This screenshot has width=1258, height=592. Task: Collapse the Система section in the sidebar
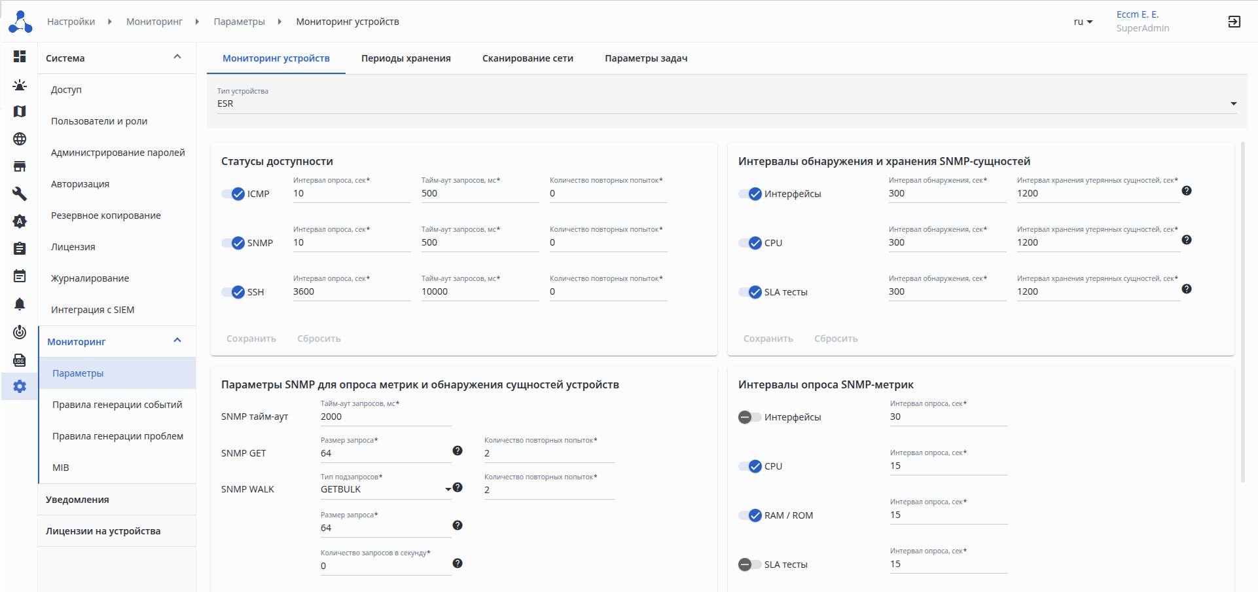pyautogui.click(x=177, y=58)
